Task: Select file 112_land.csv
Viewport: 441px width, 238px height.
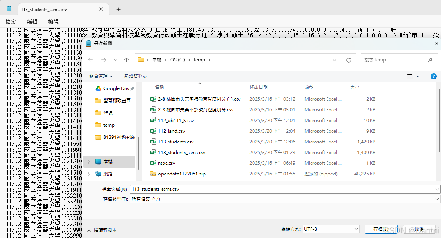Action: tap(172, 131)
